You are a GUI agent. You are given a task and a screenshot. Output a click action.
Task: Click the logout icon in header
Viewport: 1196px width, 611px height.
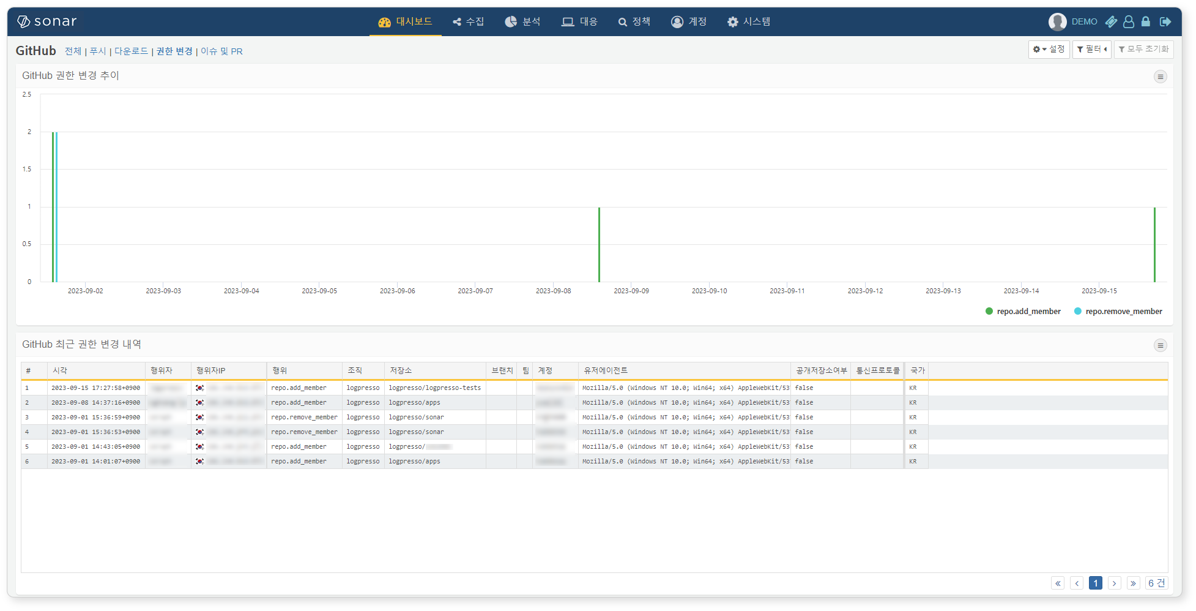(x=1165, y=21)
